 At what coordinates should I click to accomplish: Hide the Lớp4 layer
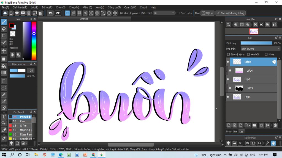tap(230, 70)
